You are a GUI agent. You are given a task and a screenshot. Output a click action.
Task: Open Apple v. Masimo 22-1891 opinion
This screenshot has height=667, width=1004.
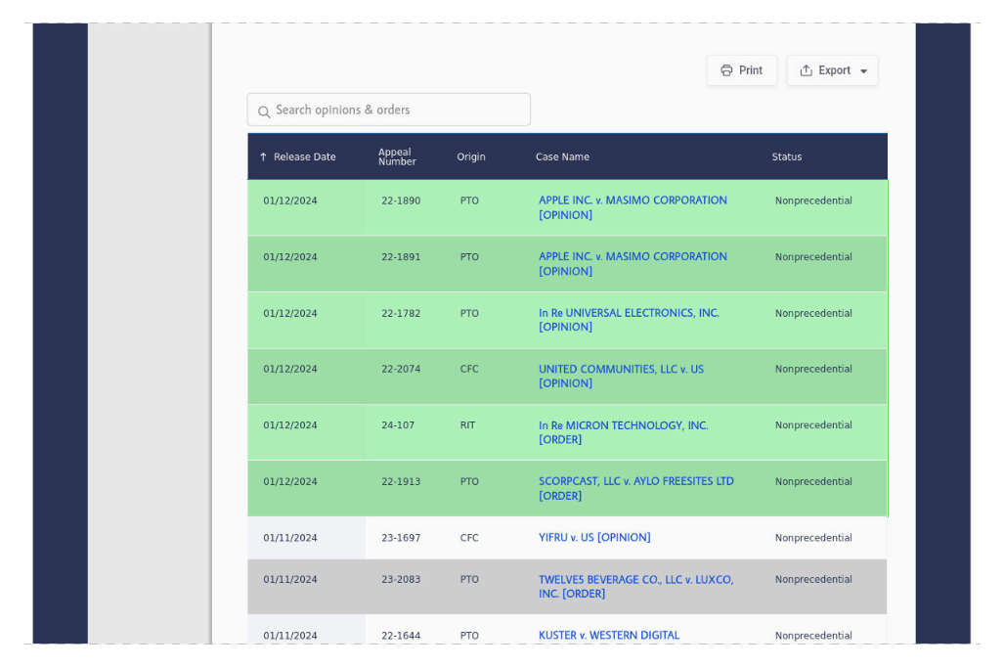(x=632, y=257)
